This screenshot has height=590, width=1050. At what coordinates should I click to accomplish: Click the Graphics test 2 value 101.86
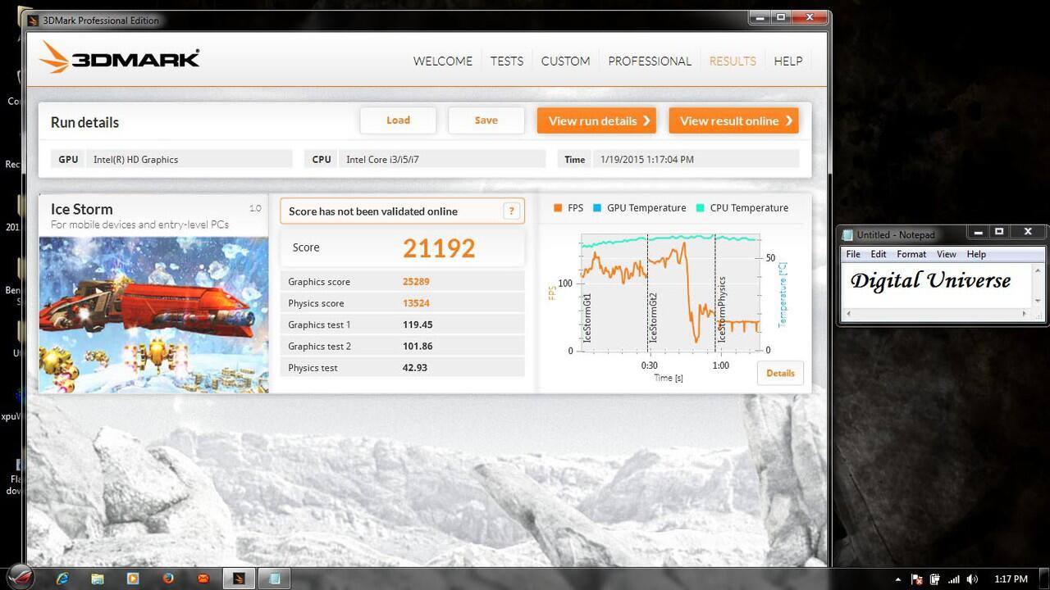418,346
